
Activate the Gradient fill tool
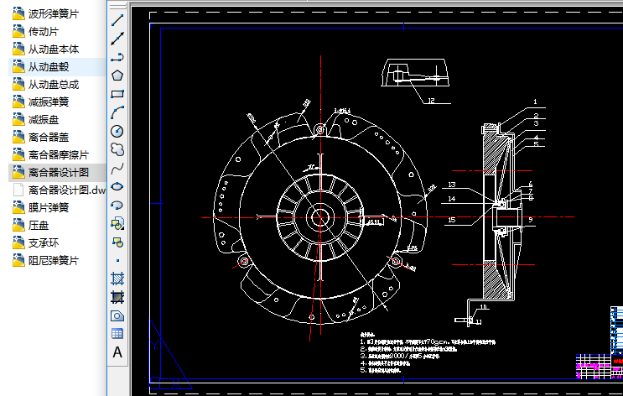pyautogui.click(x=117, y=297)
